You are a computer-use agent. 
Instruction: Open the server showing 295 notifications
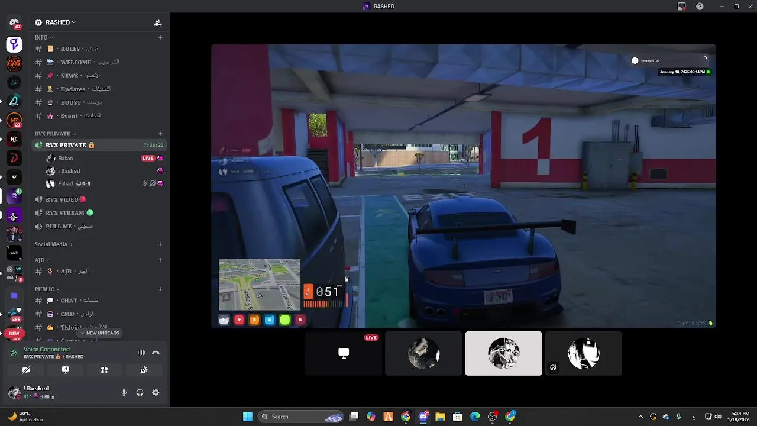coord(14,314)
